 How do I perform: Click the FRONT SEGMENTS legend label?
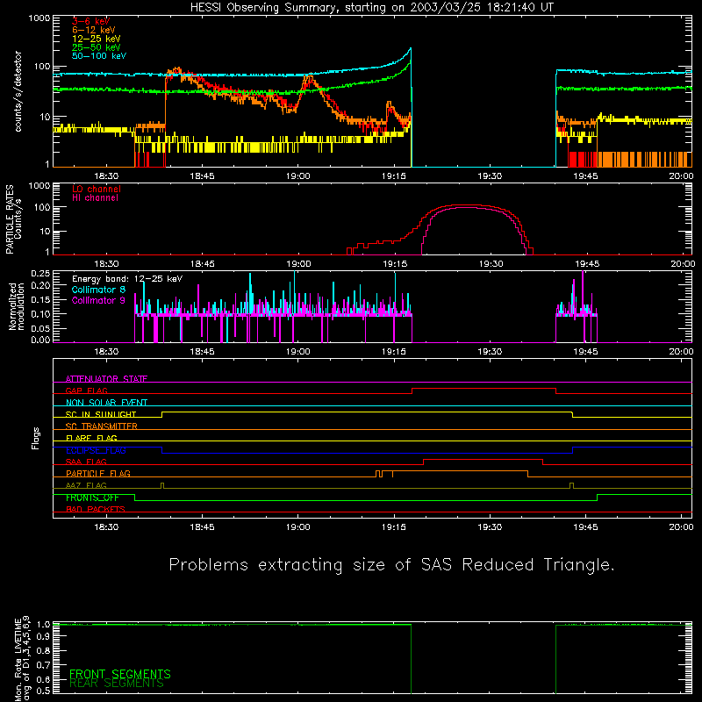click(120, 674)
